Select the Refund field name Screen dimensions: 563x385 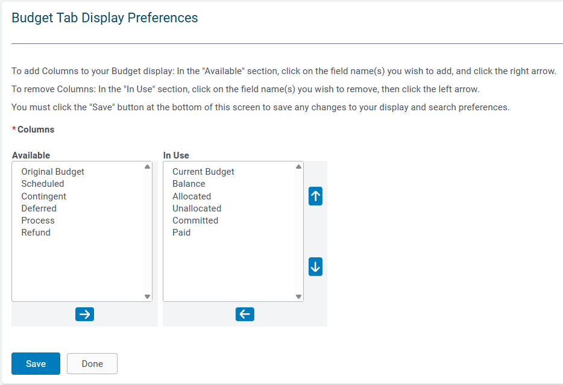[36, 233]
